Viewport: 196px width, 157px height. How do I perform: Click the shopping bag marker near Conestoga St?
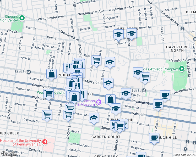52,74
